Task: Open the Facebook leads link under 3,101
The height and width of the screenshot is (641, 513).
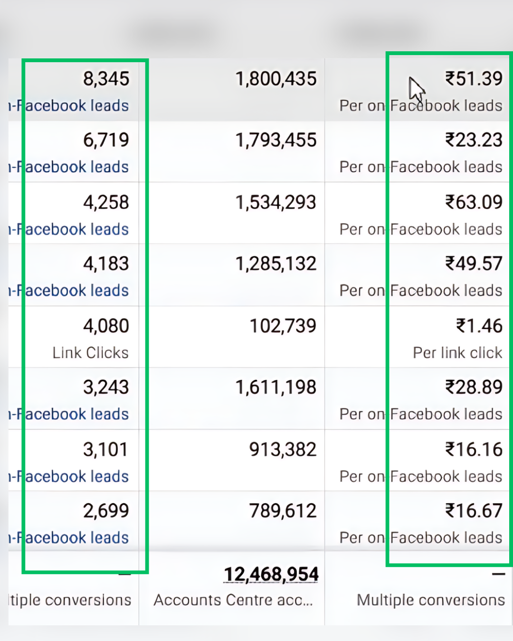Action: (x=69, y=476)
